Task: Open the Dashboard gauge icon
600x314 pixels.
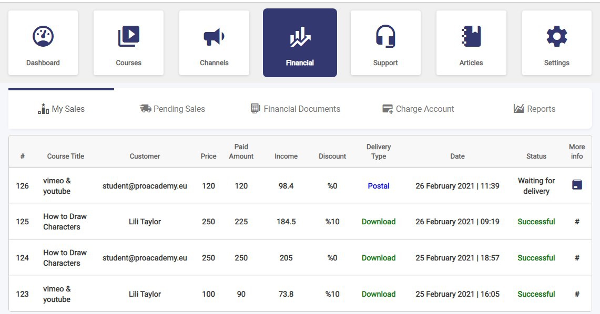Action: coord(43,37)
